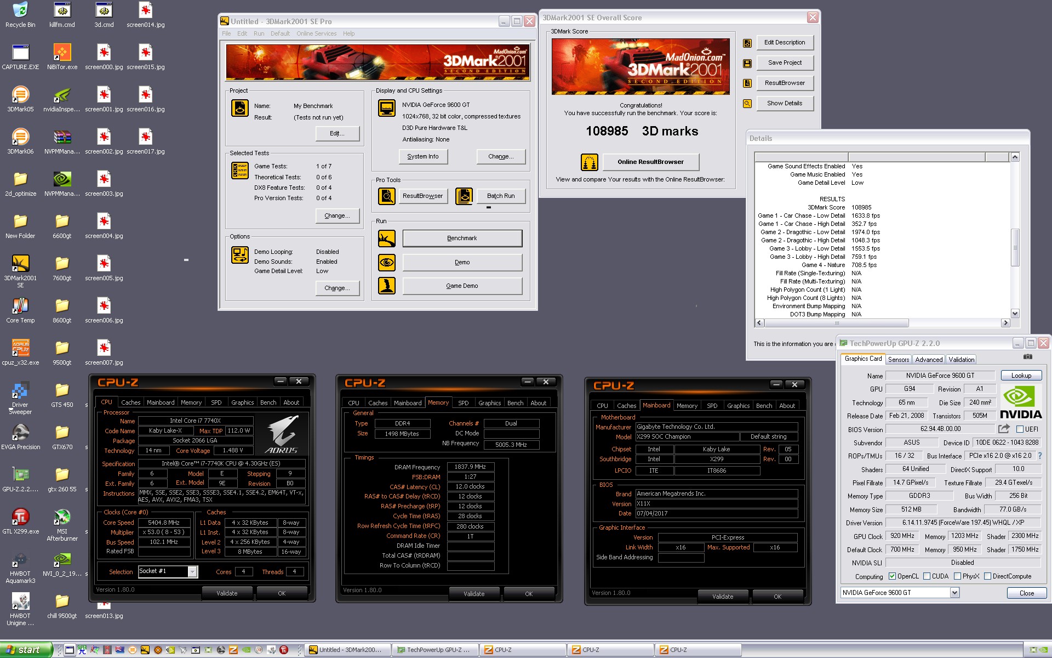Screen dimensions: 1052x658
Task: Switch to the Advanced tab in GPU-Z
Action: 929,360
